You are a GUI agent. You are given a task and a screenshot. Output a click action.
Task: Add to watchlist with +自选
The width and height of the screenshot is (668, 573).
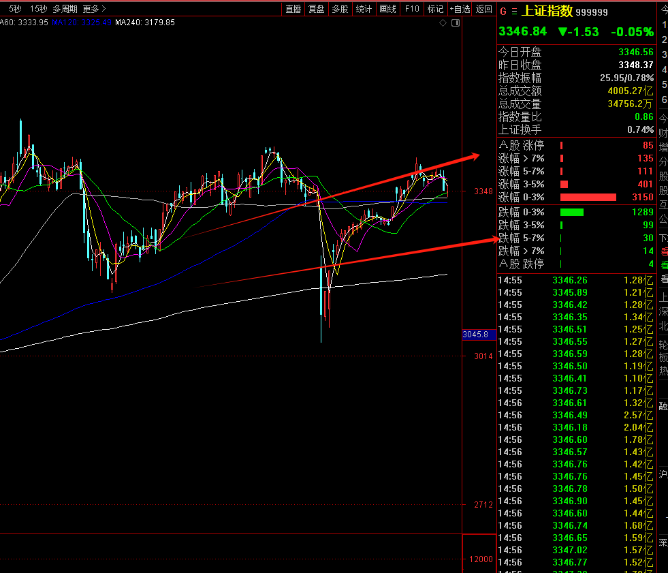[460, 9]
